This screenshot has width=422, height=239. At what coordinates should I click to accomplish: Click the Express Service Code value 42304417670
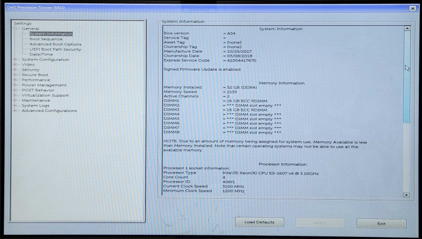(242, 61)
